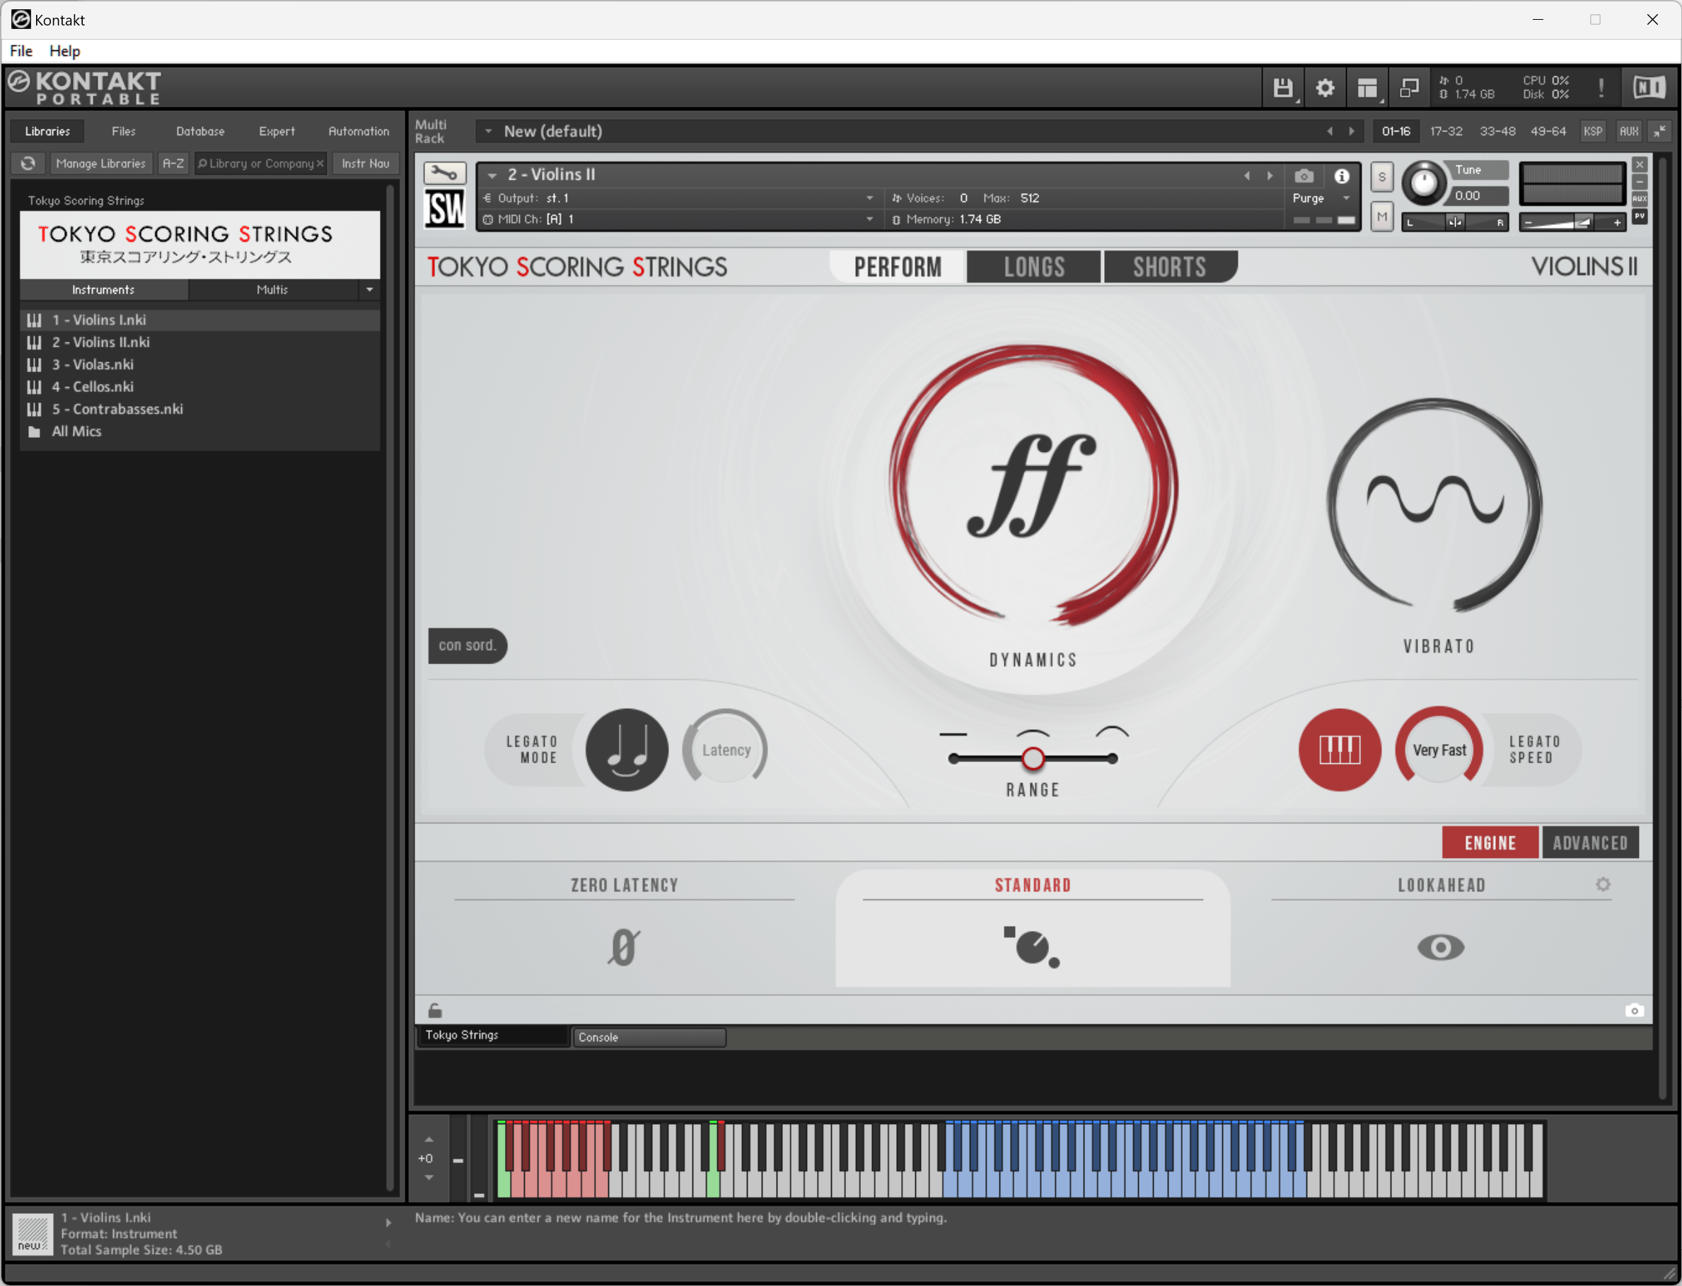Expand library options arrow beside Multis
Image resolution: width=1682 pixels, height=1286 pixels.
(x=370, y=289)
